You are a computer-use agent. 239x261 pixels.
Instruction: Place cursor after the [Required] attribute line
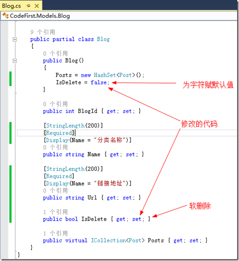click(75, 133)
